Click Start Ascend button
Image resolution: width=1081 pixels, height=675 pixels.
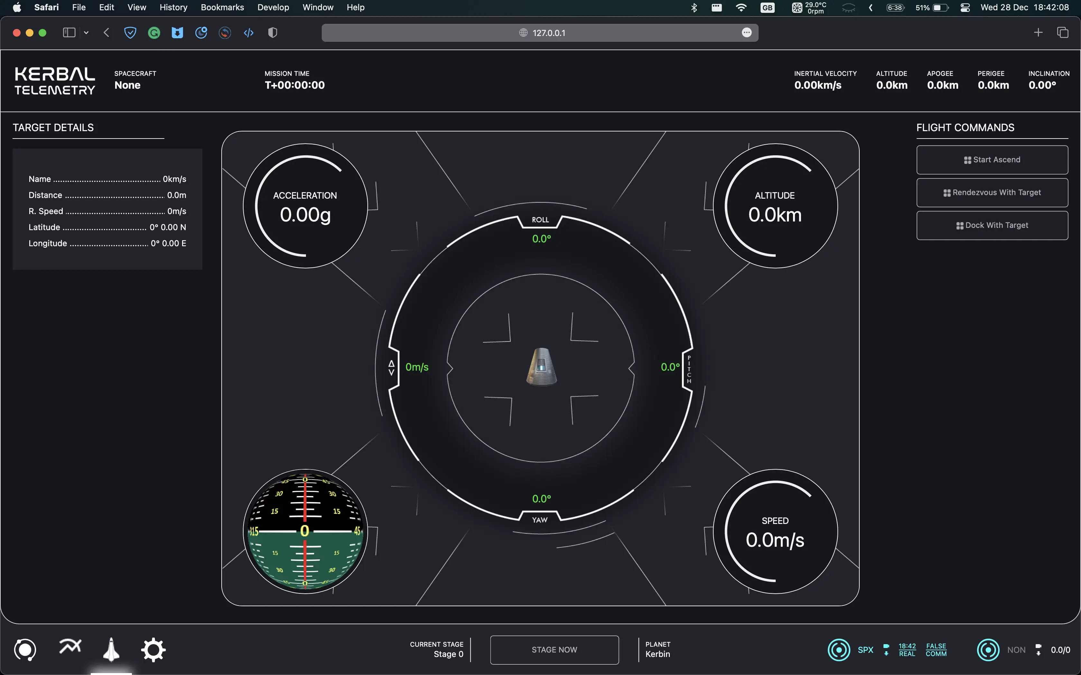point(992,160)
